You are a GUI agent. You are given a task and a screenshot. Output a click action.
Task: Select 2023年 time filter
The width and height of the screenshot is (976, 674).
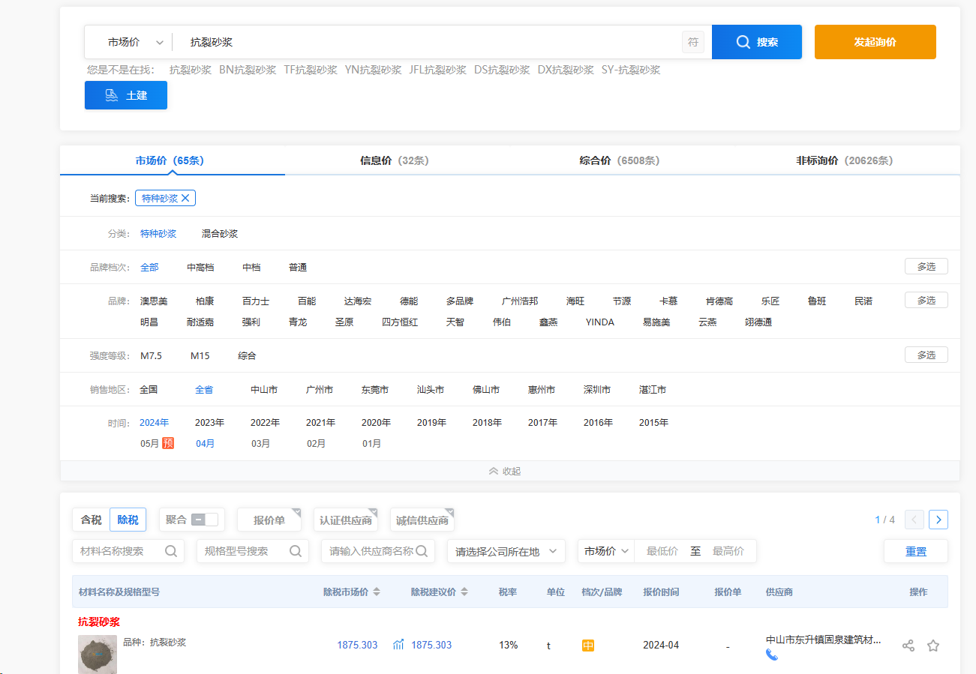[209, 422]
